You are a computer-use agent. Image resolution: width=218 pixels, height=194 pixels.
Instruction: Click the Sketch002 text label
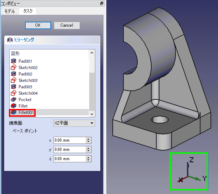(28, 68)
